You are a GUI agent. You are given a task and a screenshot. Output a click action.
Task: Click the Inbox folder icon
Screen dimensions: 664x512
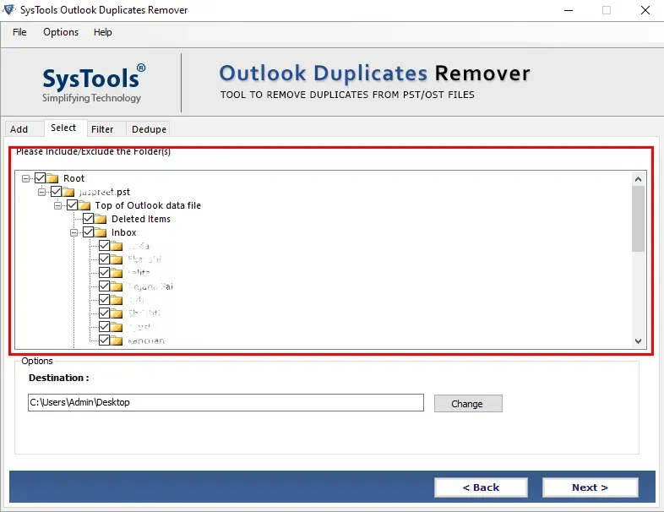click(x=101, y=232)
